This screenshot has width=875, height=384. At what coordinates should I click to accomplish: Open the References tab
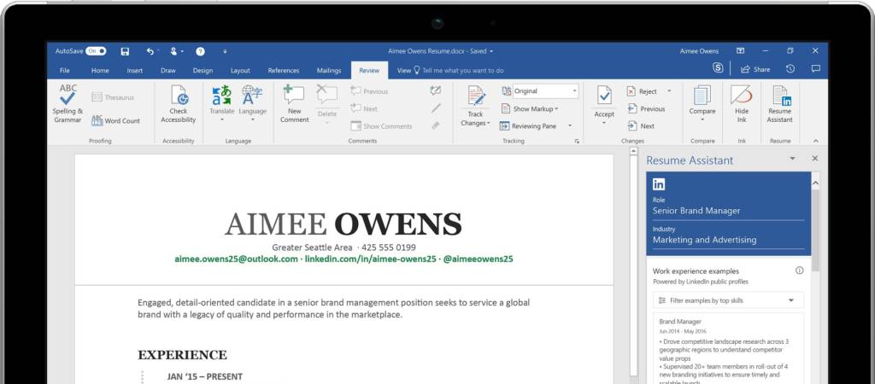[x=284, y=71]
